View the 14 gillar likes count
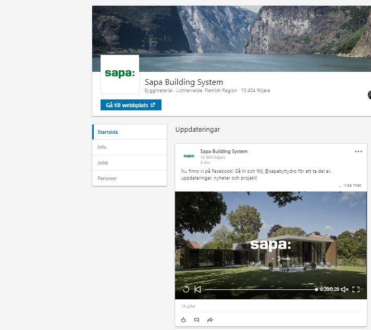This screenshot has width=371, height=330. tap(188, 306)
